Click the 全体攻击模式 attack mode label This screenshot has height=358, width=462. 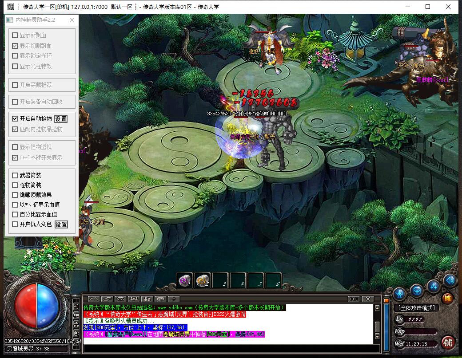[416, 308]
